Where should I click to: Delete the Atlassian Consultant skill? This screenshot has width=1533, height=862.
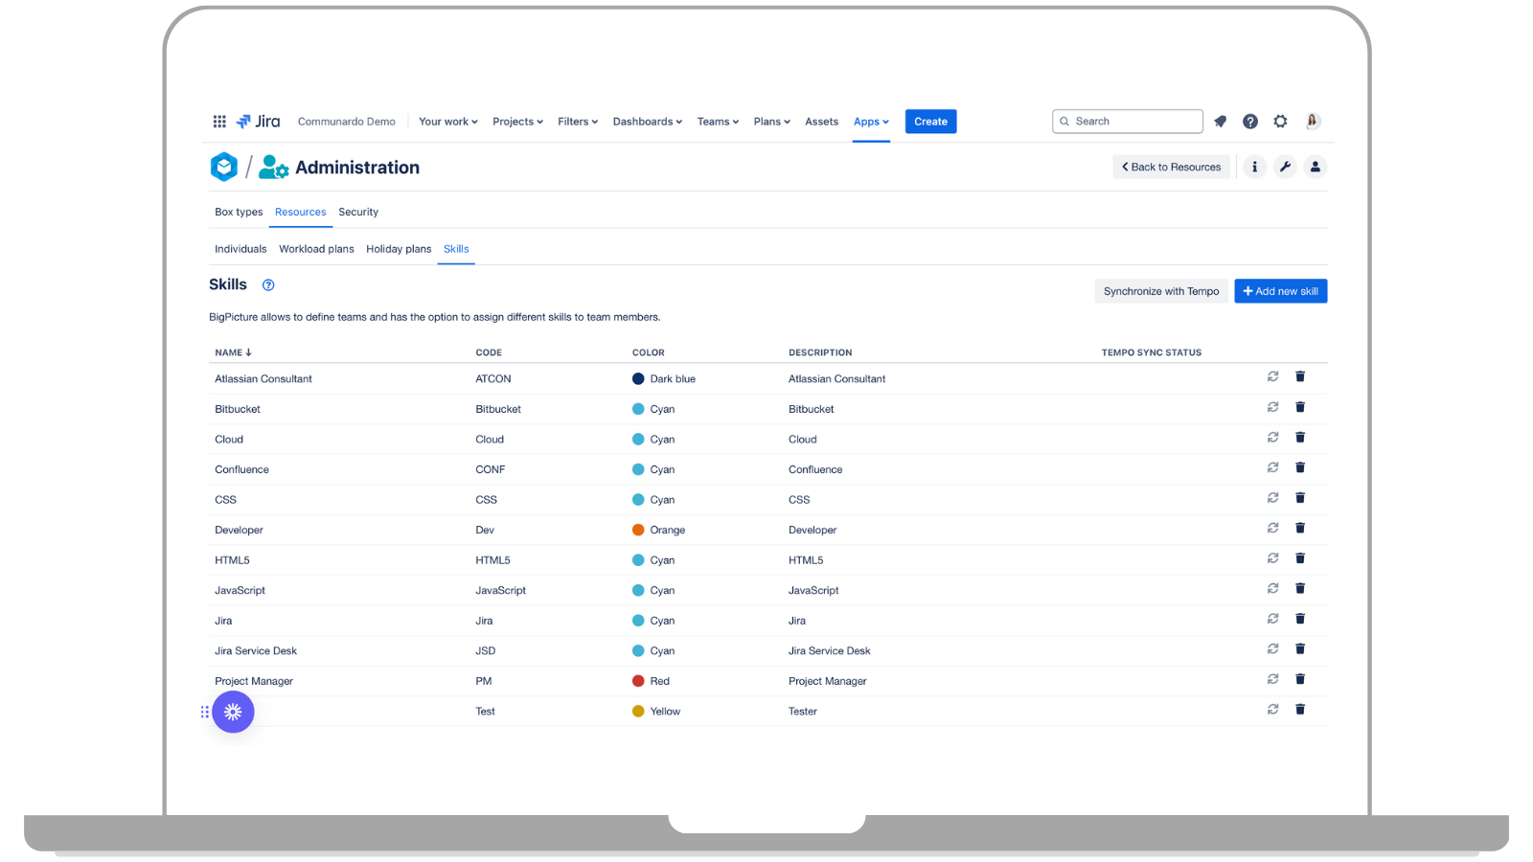tap(1300, 376)
